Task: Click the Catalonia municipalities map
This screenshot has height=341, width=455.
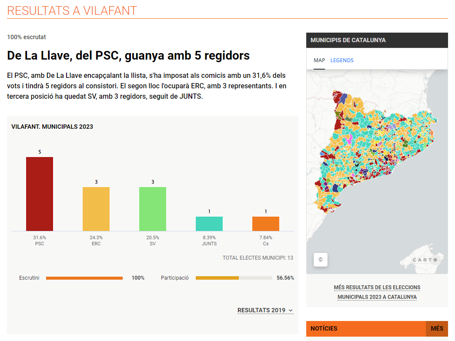Action: (x=377, y=171)
